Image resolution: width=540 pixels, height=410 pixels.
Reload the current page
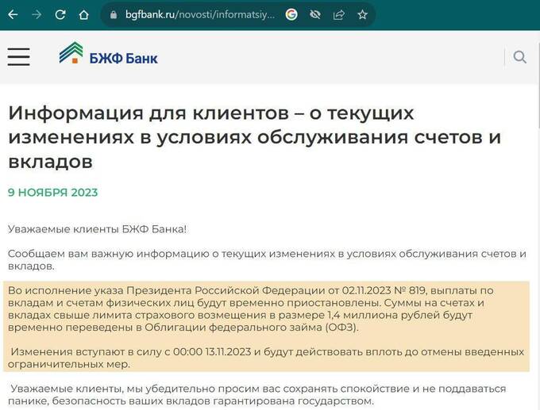(x=60, y=15)
